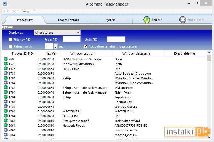The height and width of the screenshot is (142, 214).
Task: Close the Alternate TaskManager window
Action: point(206,3)
